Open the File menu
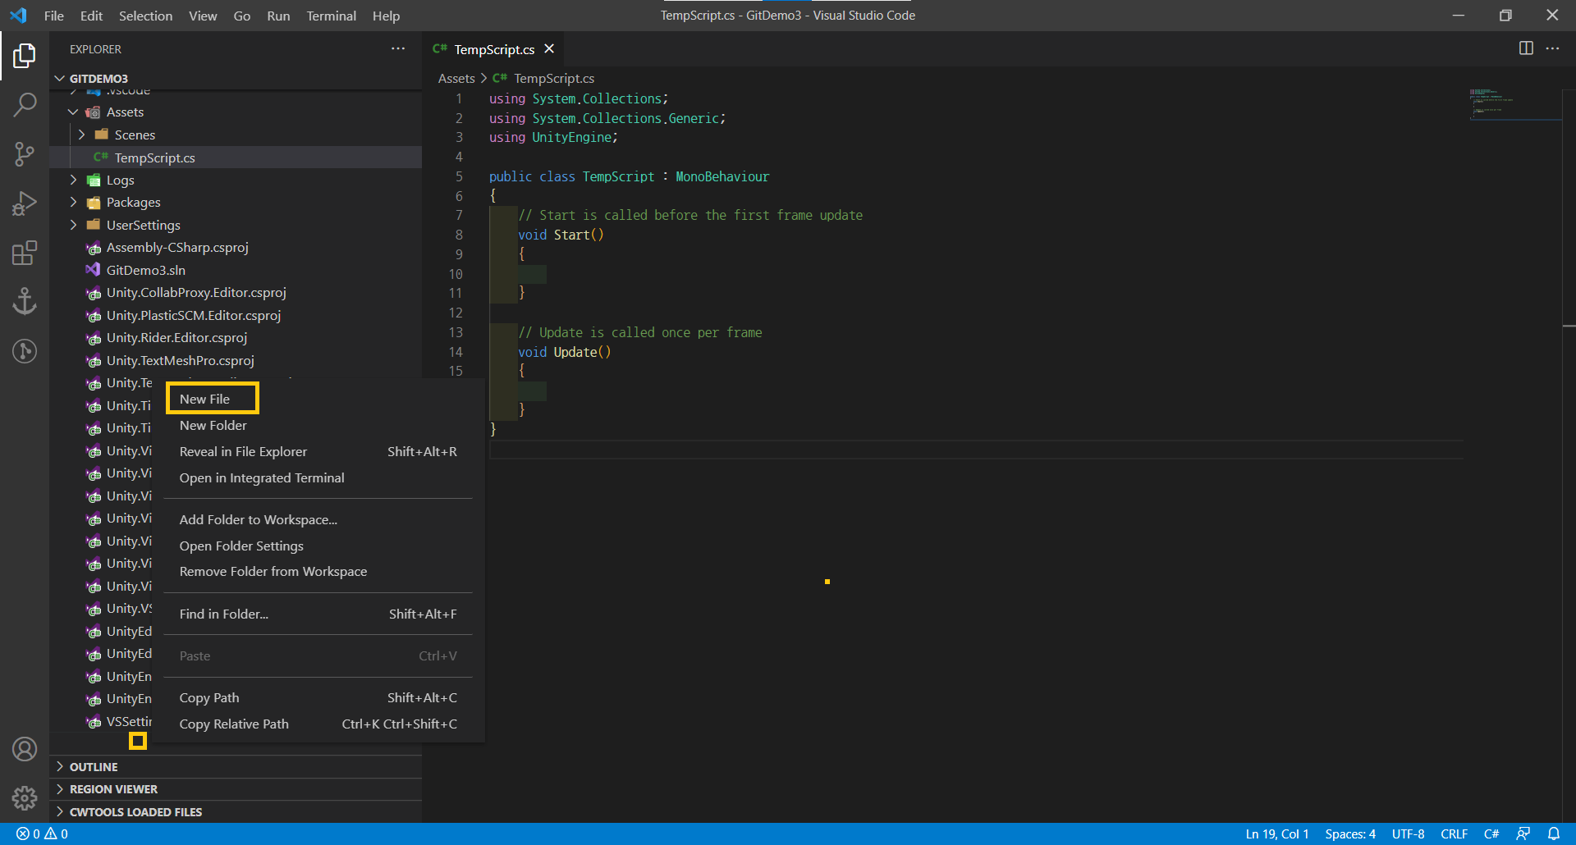This screenshot has width=1576, height=845. click(x=54, y=16)
